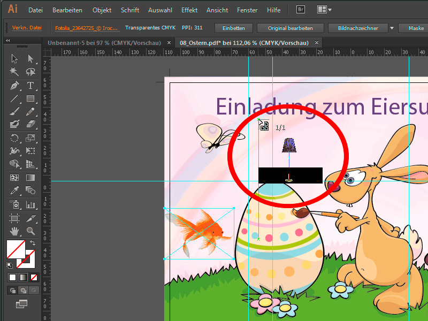Select the Perspective Grid tool
428x321 pixels.
pos(30,164)
